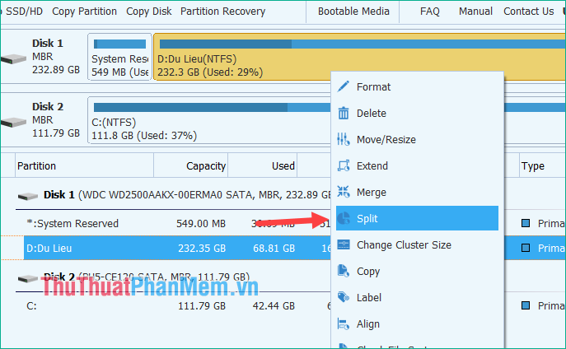Select the C:(NTFS) partition block on Disk 2
Image resolution: width=566 pixels, height=349 pixels.
click(209, 120)
